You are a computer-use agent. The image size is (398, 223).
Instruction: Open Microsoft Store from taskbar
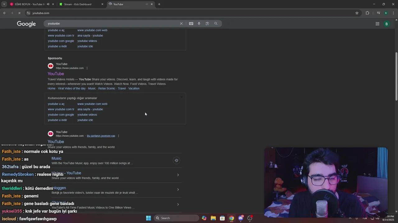click(222, 218)
